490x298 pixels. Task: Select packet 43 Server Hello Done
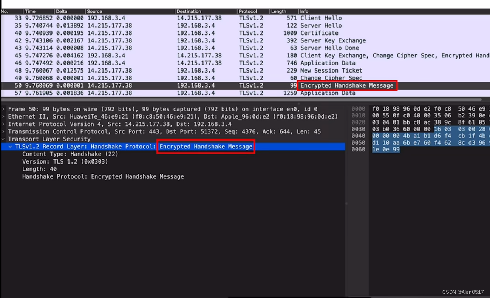(x=245, y=48)
